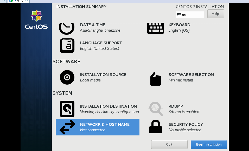Click DATE & TIME heading text

pyautogui.click(x=93, y=25)
